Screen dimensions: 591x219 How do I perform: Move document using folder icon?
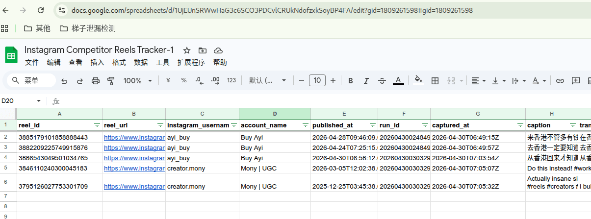[x=203, y=50]
